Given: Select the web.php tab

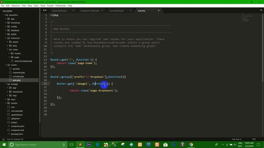Looking at the screenshot, I should click(141, 11).
